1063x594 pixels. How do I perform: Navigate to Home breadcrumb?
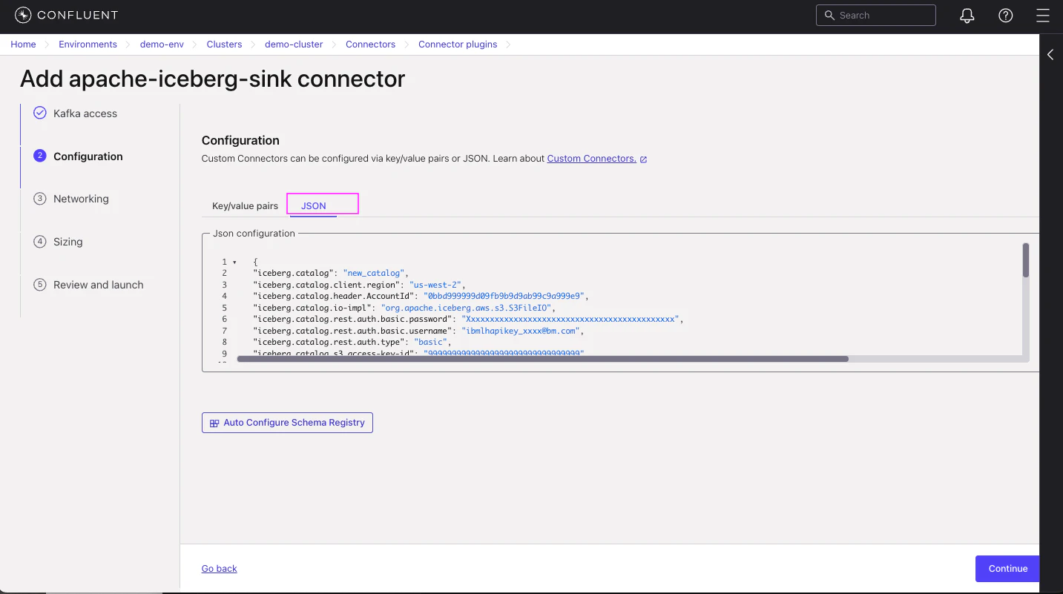coord(23,44)
